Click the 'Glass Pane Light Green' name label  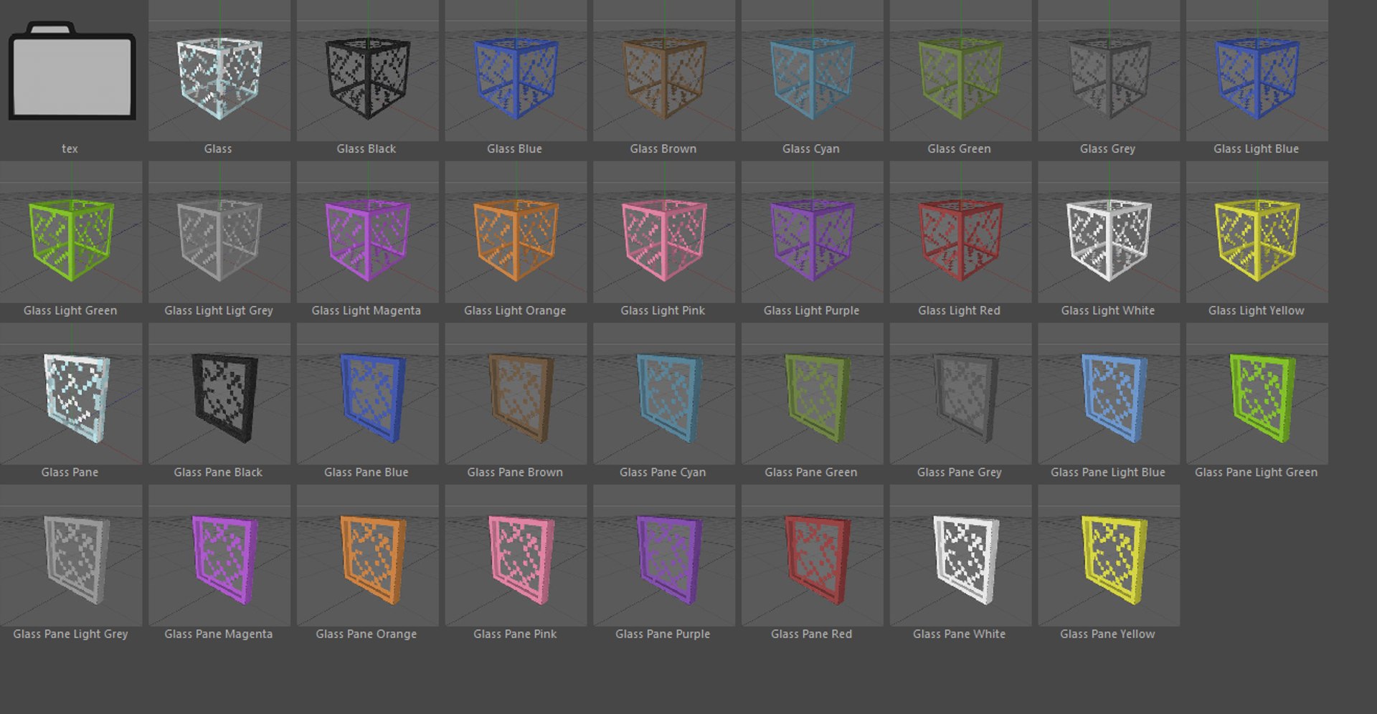click(x=1257, y=472)
